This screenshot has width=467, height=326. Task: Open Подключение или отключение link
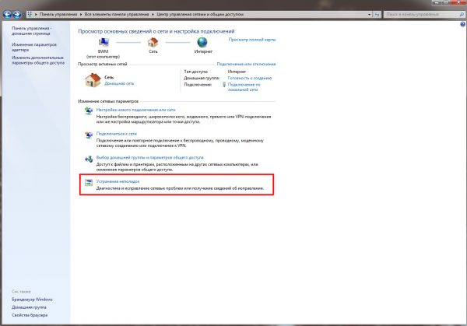coord(246,64)
